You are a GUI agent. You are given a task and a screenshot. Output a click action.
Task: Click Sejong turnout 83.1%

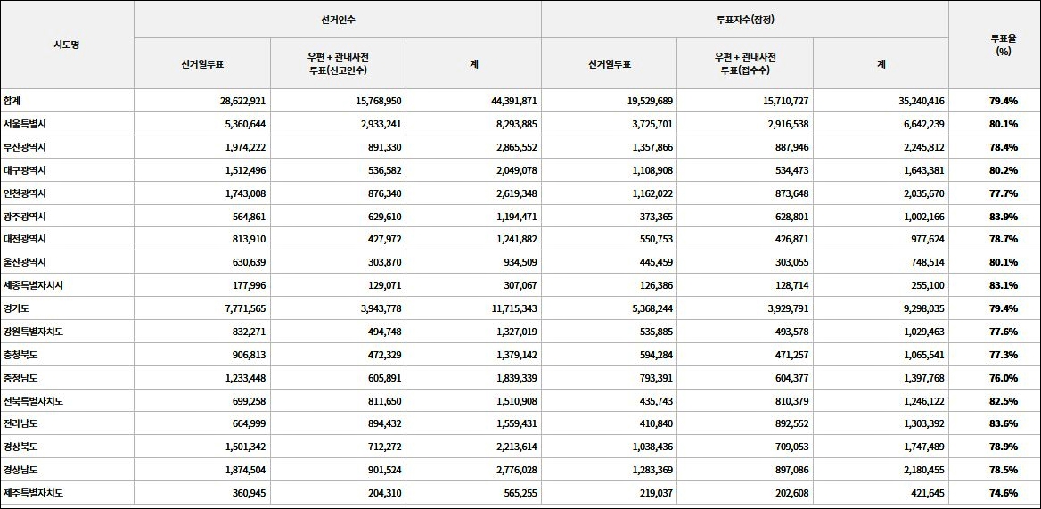[1004, 285]
